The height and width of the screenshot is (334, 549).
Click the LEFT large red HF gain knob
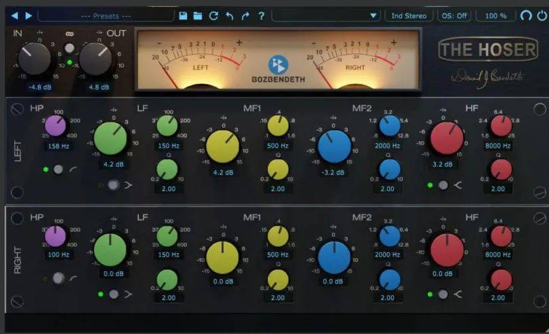click(x=447, y=138)
